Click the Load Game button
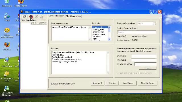The image size is (182, 102). (128, 83)
